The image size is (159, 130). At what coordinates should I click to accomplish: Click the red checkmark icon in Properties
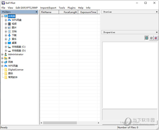click(x=156, y=38)
